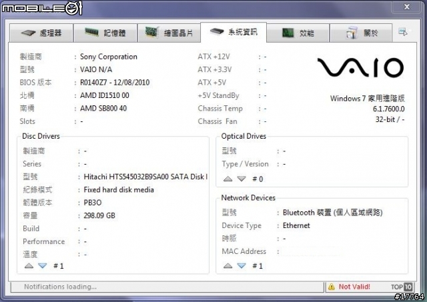Show next optical drive with down arrow
Screen dimensions: 427x302
242,179
